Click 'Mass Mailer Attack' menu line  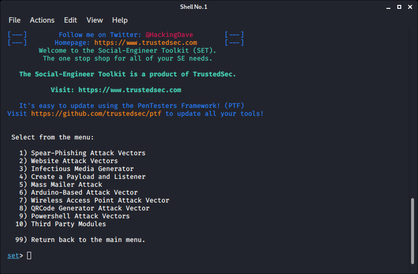pyautogui.click(x=61, y=184)
